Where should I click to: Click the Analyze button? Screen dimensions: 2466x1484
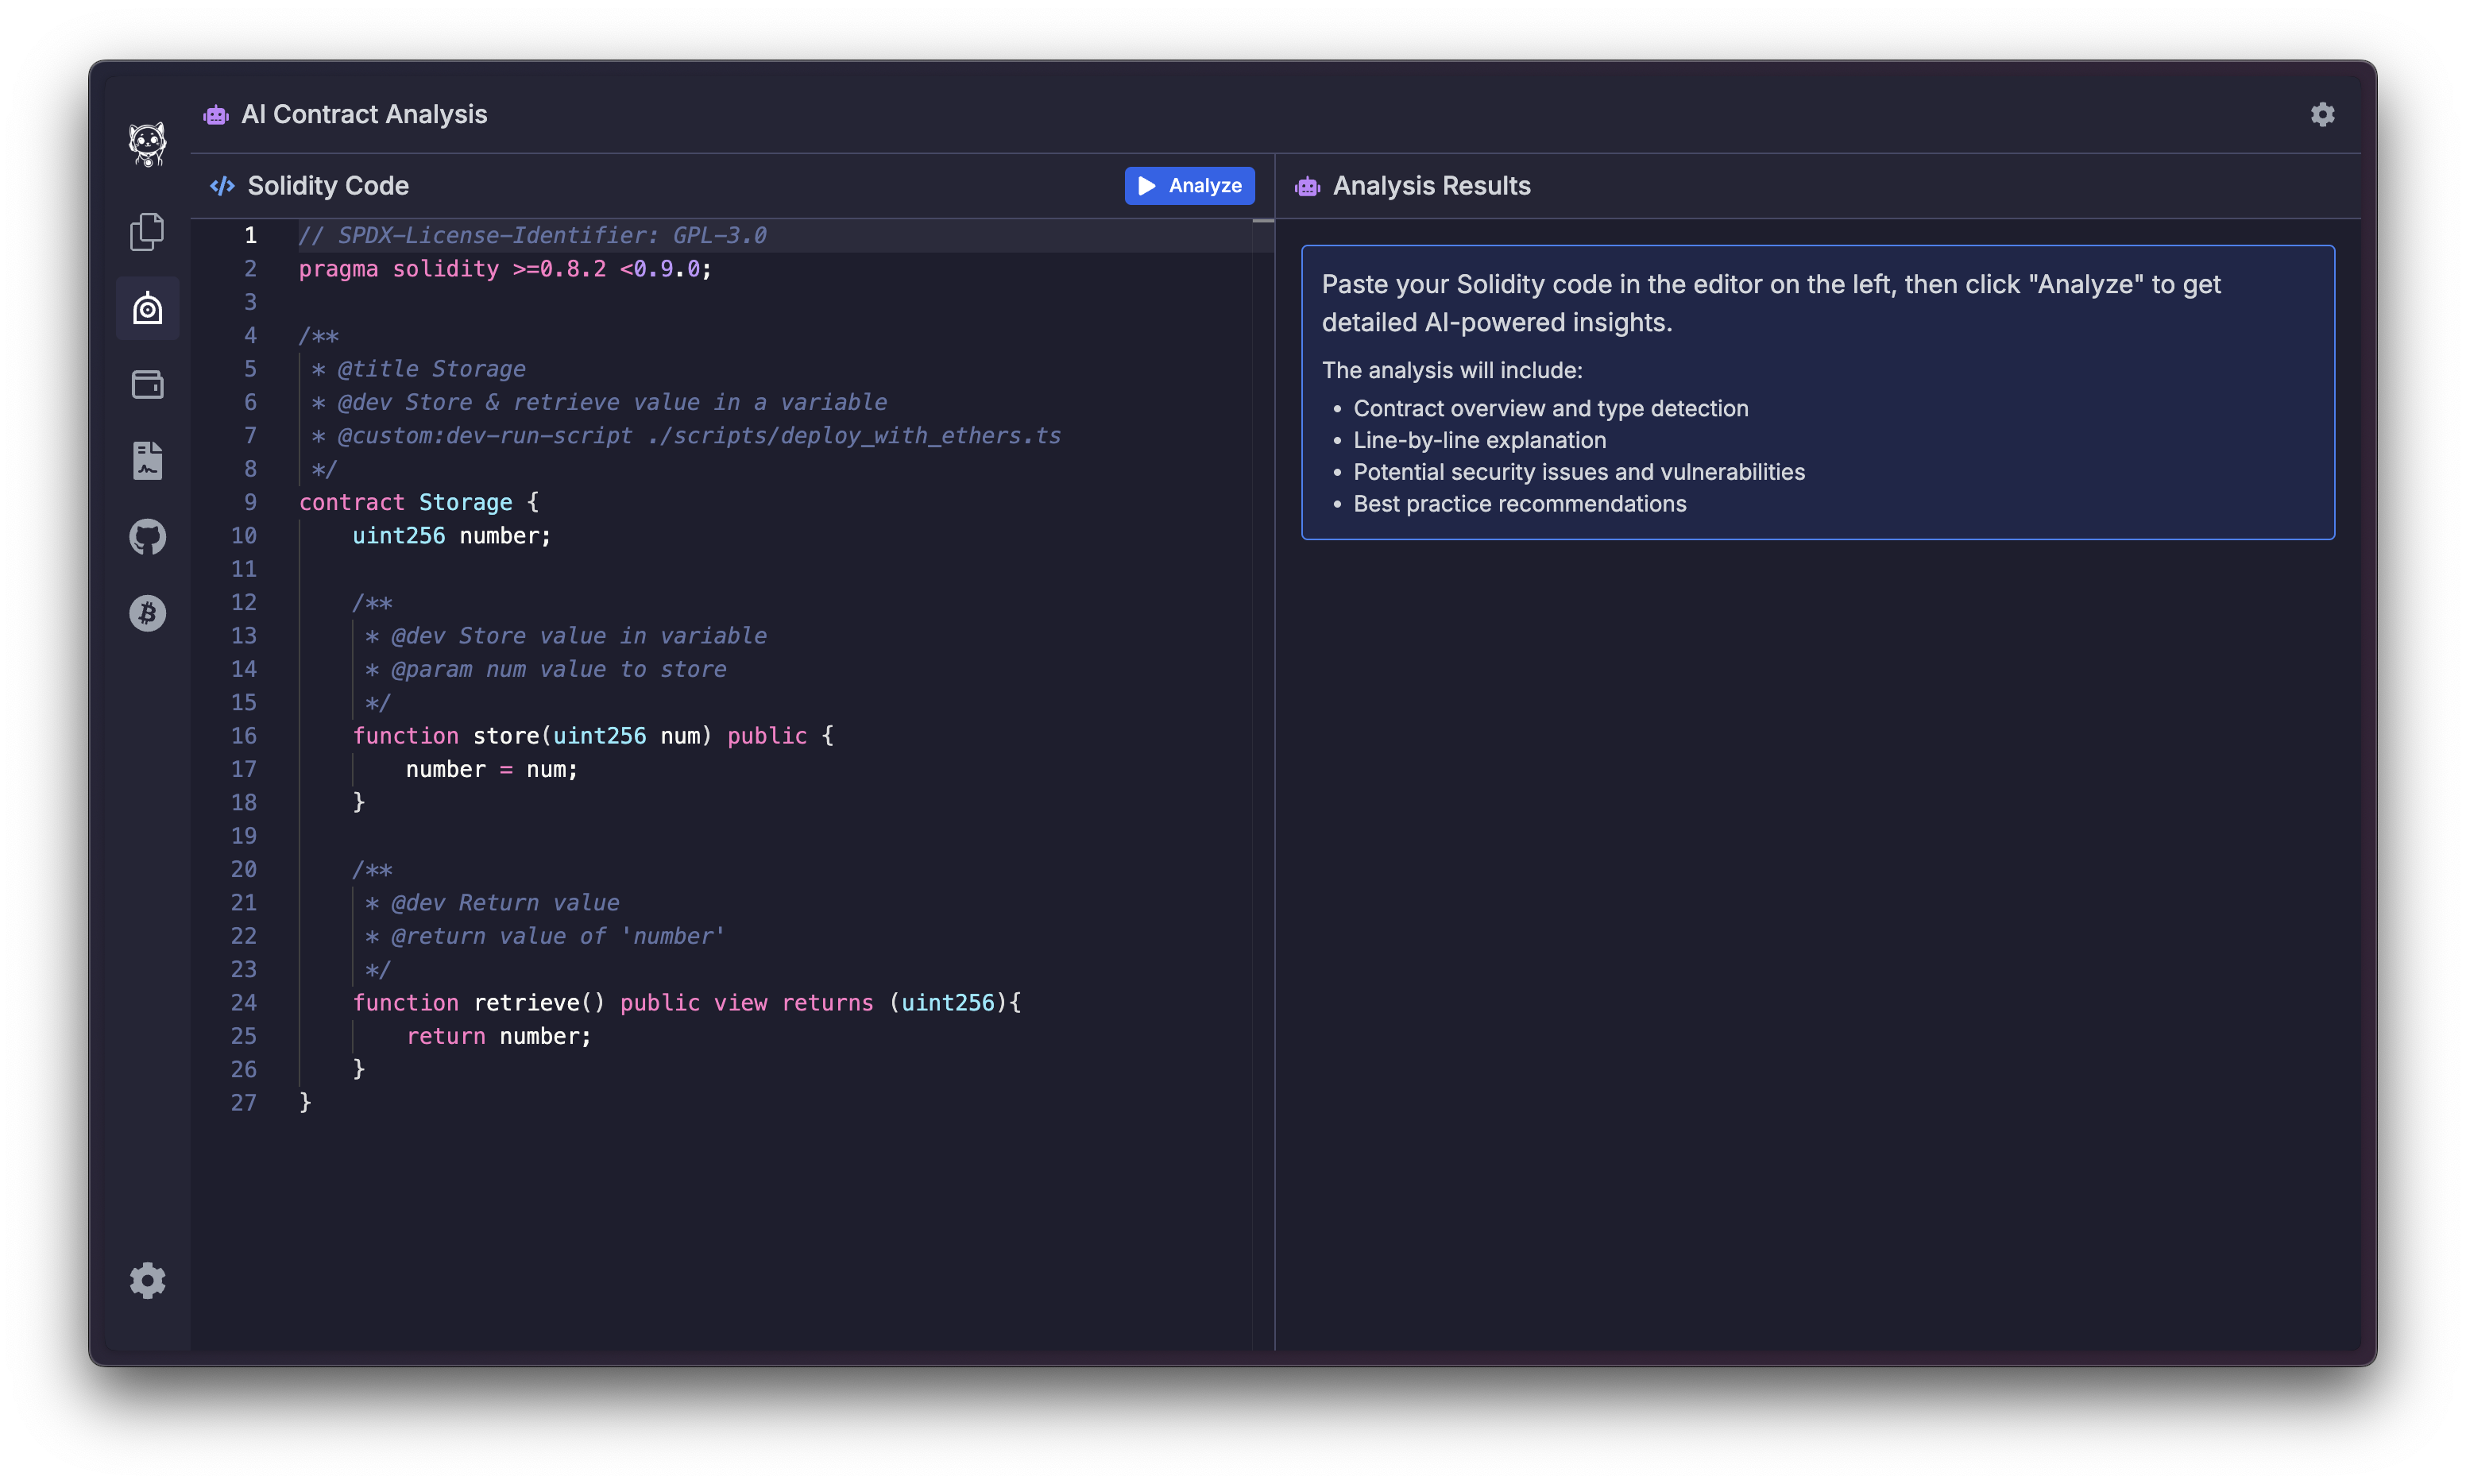(x=1189, y=186)
